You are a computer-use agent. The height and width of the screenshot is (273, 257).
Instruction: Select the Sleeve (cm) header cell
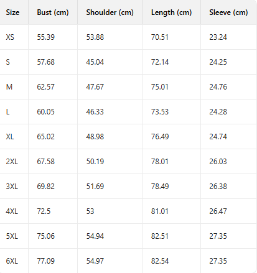228,12
